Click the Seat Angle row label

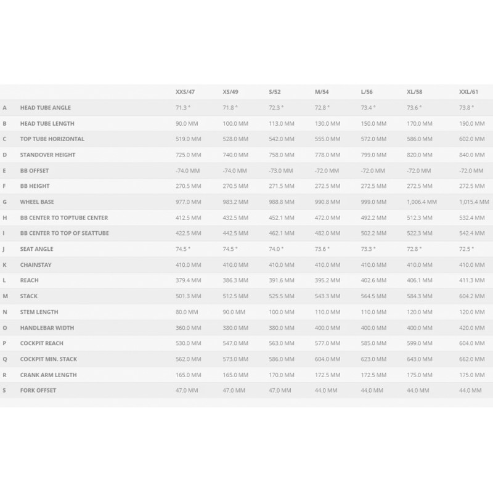(x=36, y=249)
